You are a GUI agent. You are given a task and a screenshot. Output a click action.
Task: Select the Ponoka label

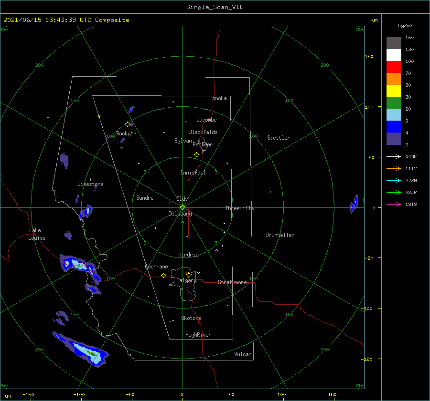tap(218, 98)
